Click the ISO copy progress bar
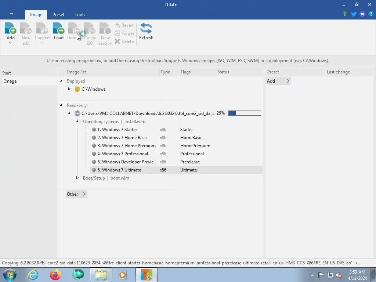Viewport: 376px width, 282px height. pyautogui.click(x=244, y=113)
